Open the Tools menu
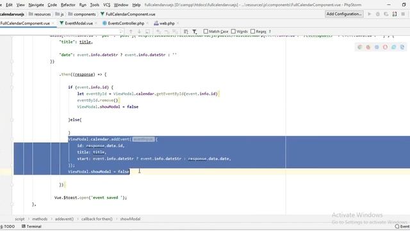The width and height of the screenshot is (410, 231). [x=95, y=4]
